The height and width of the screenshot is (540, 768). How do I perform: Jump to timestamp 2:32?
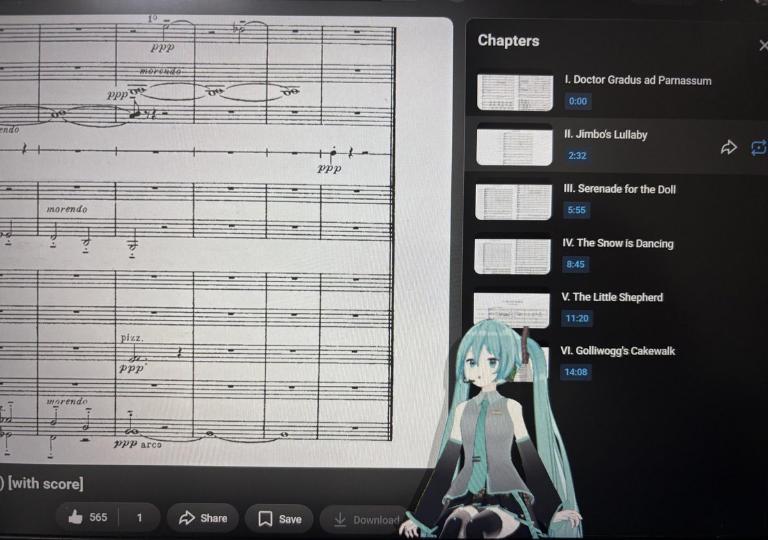tap(577, 155)
